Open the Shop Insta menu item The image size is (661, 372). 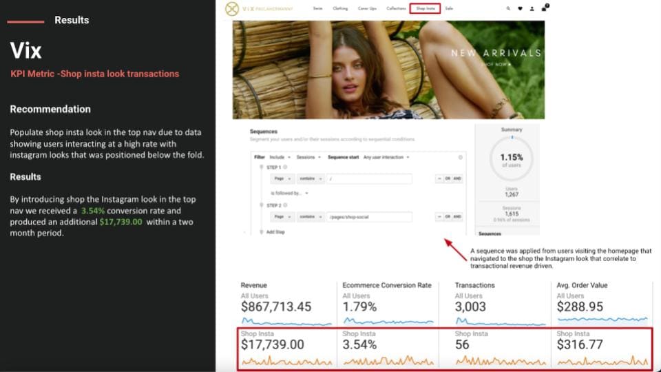pos(425,8)
